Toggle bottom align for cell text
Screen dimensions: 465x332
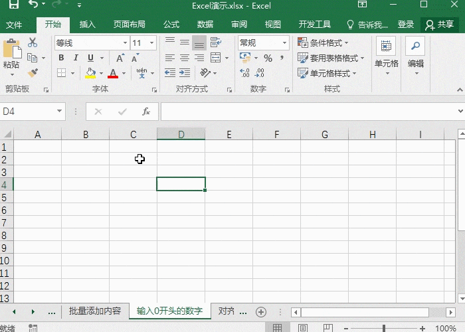coord(199,42)
